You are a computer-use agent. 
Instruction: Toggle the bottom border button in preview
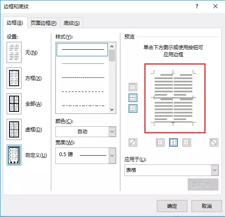133,108
